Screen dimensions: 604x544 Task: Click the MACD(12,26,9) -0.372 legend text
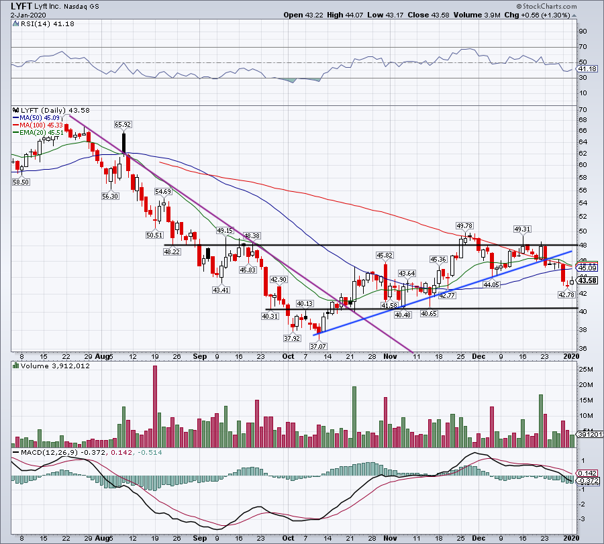(63, 452)
